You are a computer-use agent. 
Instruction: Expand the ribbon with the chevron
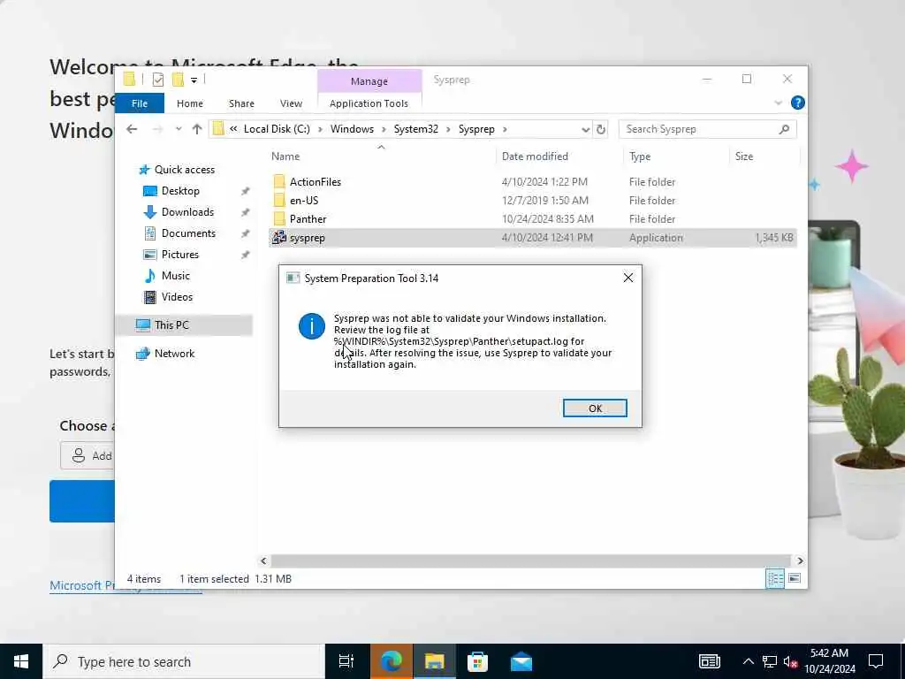778,103
